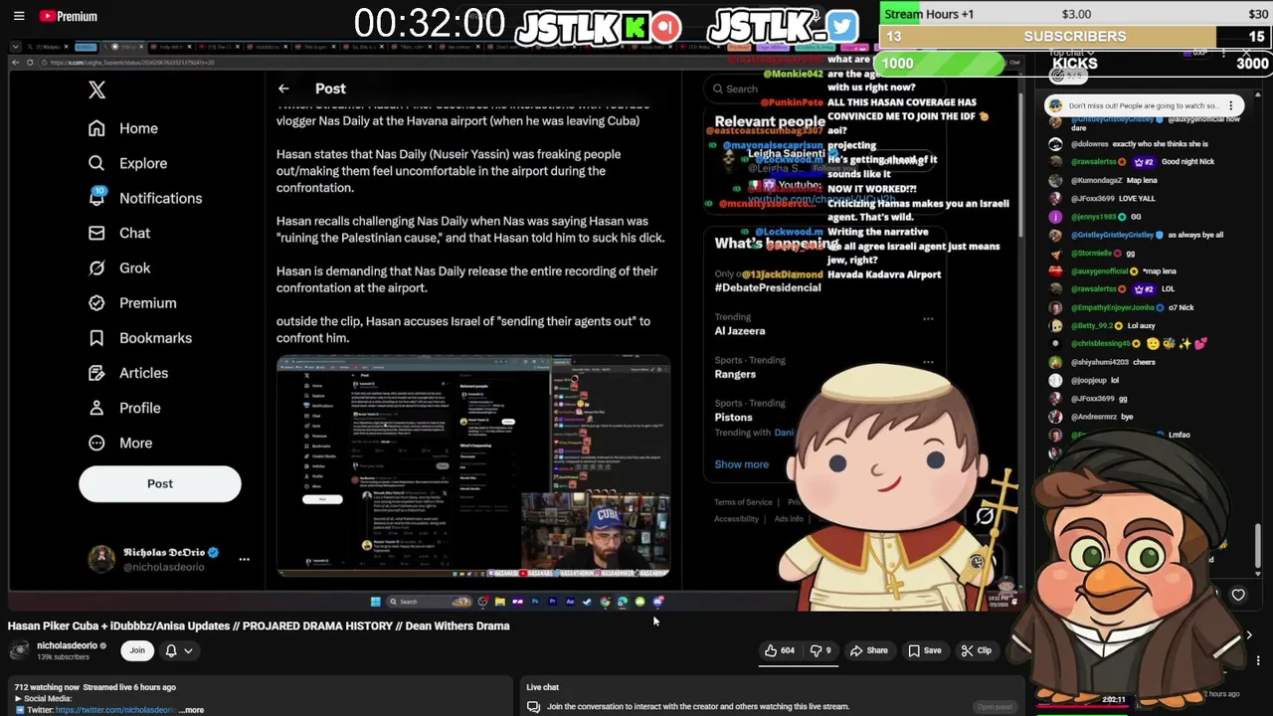Go back with the Post arrow
This screenshot has width=1273, height=716.
coord(283,89)
